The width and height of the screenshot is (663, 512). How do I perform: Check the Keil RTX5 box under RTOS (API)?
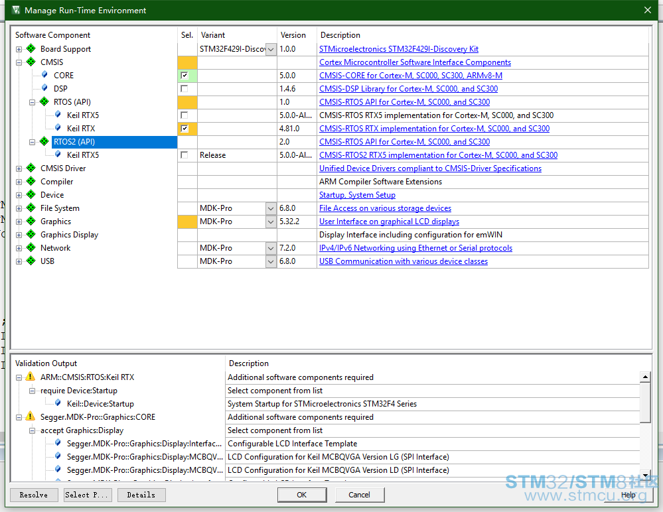(184, 115)
